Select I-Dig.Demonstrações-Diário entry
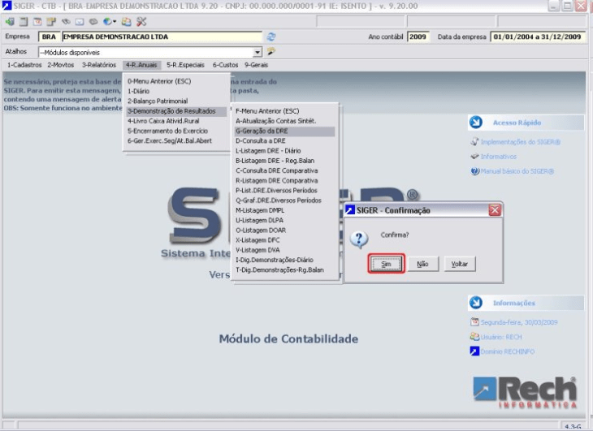The image size is (593, 431). (284, 260)
